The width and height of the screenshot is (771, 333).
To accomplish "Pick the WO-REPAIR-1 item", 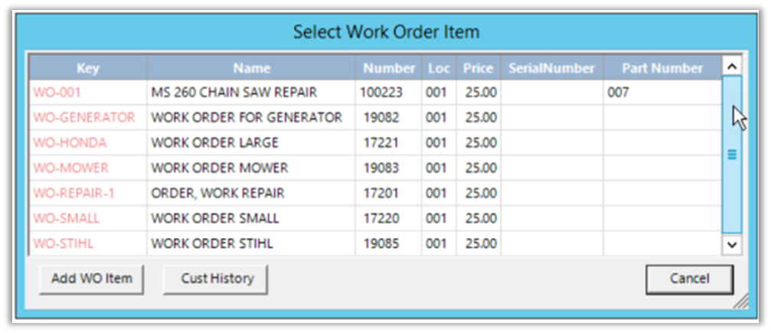I will pyautogui.click(x=74, y=194).
